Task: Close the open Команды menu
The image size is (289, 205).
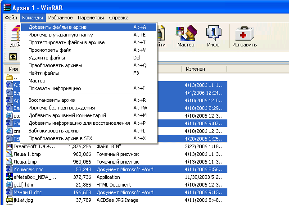Action: [x=32, y=18]
